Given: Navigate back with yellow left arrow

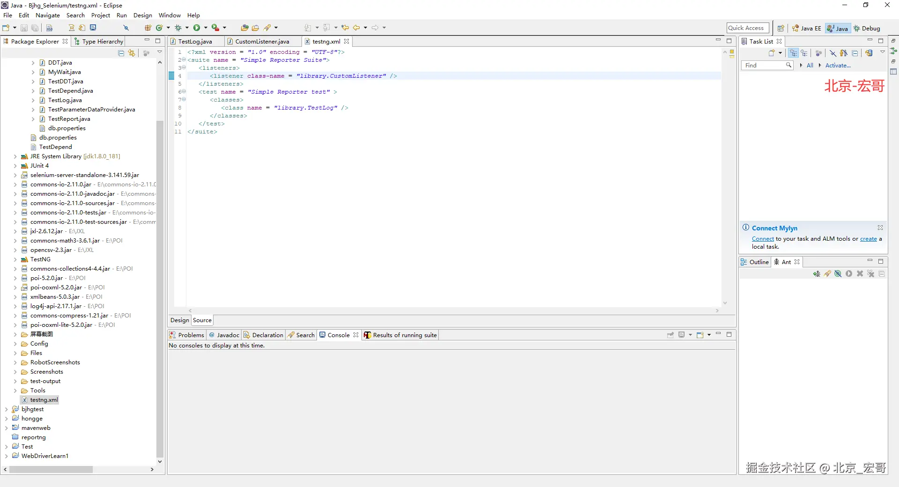Looking at the screenshot, I should pos(356,28).
